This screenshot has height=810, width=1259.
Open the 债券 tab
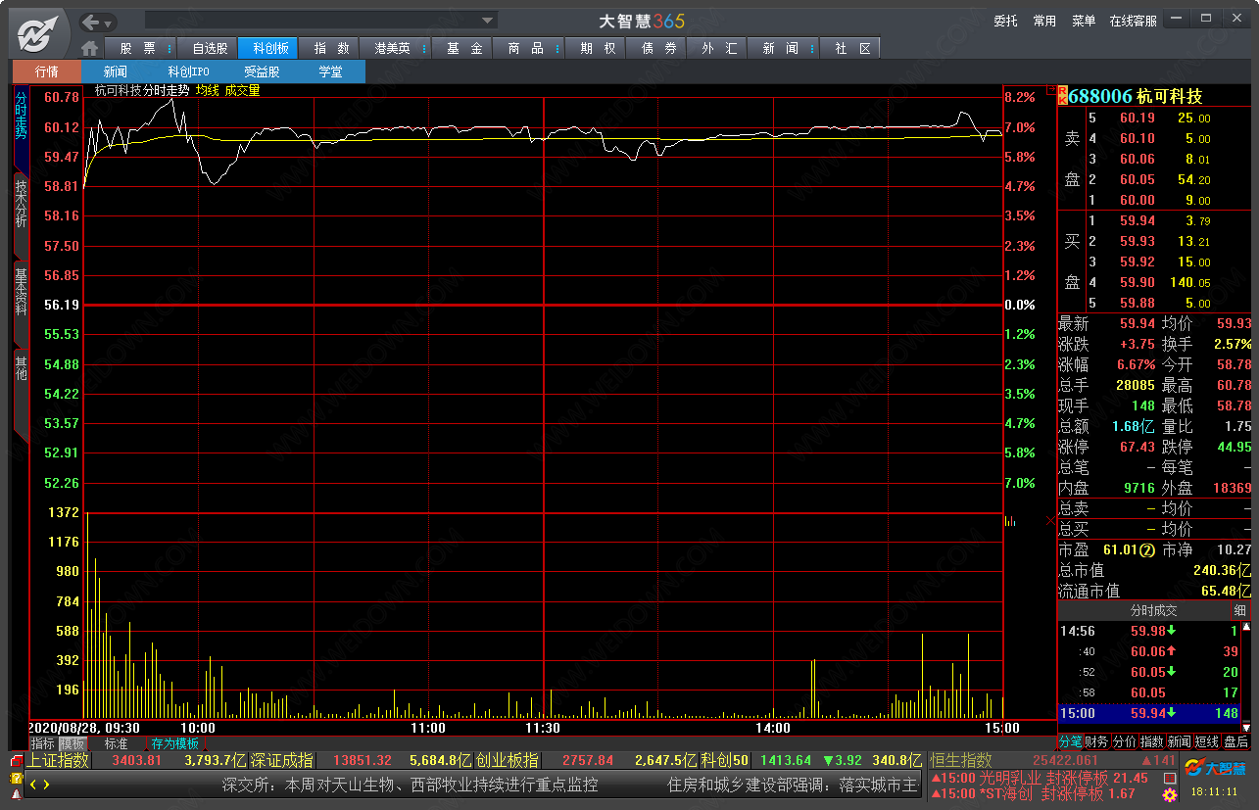coord(657,48)
